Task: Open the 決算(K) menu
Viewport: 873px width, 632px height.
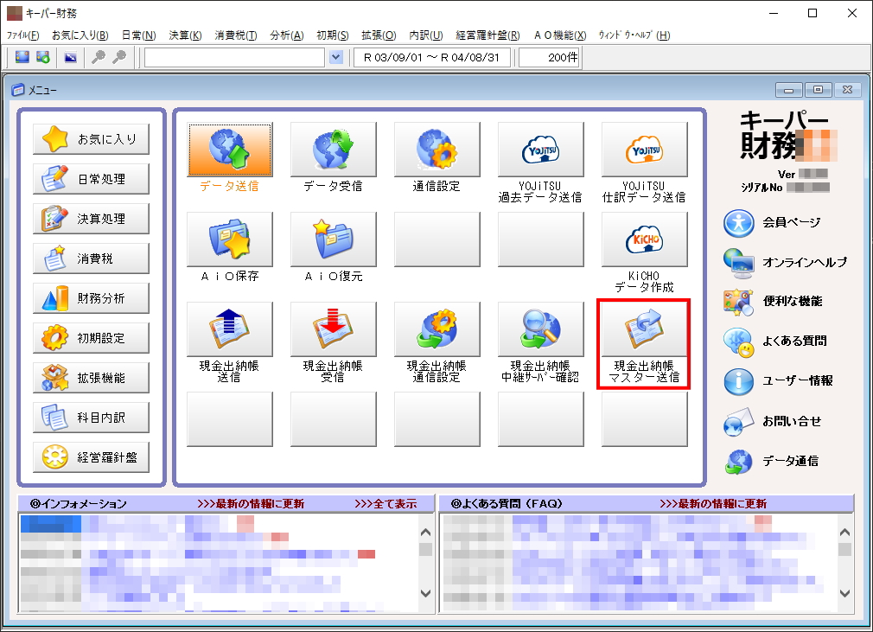Action: coord(185,35)
